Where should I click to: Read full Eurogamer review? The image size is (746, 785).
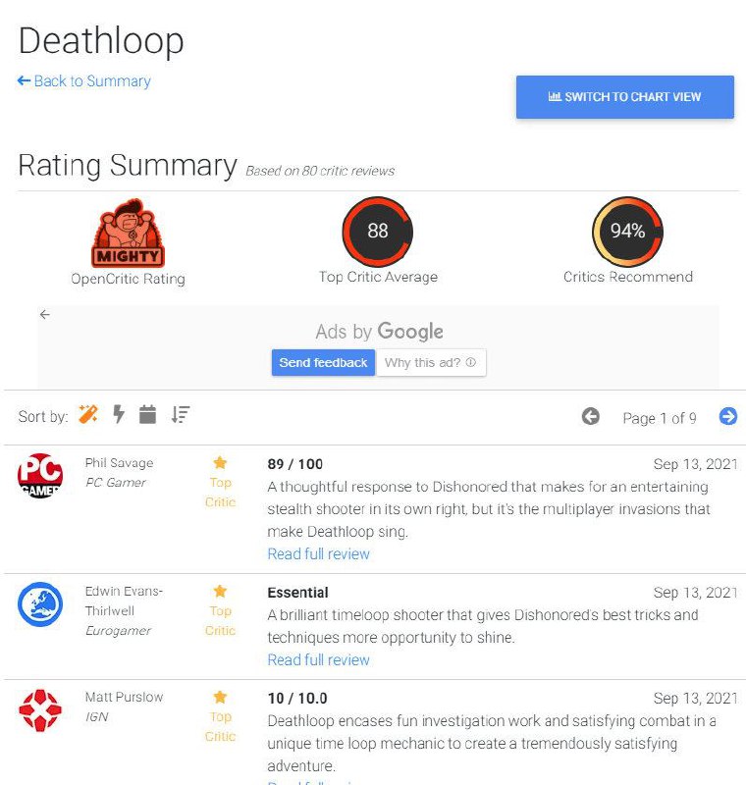(318, 660)
